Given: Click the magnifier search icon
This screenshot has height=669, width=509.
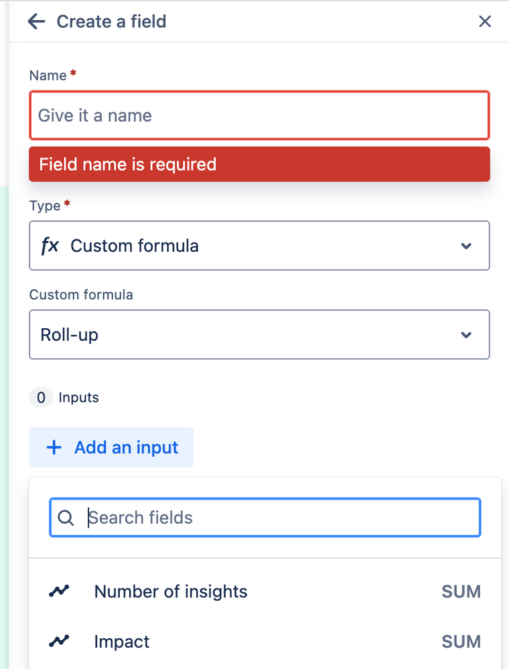Looking at the screenshot, I should coord(66,518).
